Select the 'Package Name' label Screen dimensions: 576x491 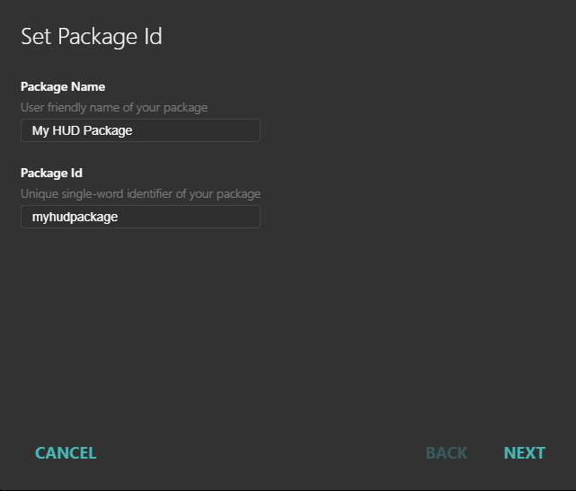tap(63, 86)
